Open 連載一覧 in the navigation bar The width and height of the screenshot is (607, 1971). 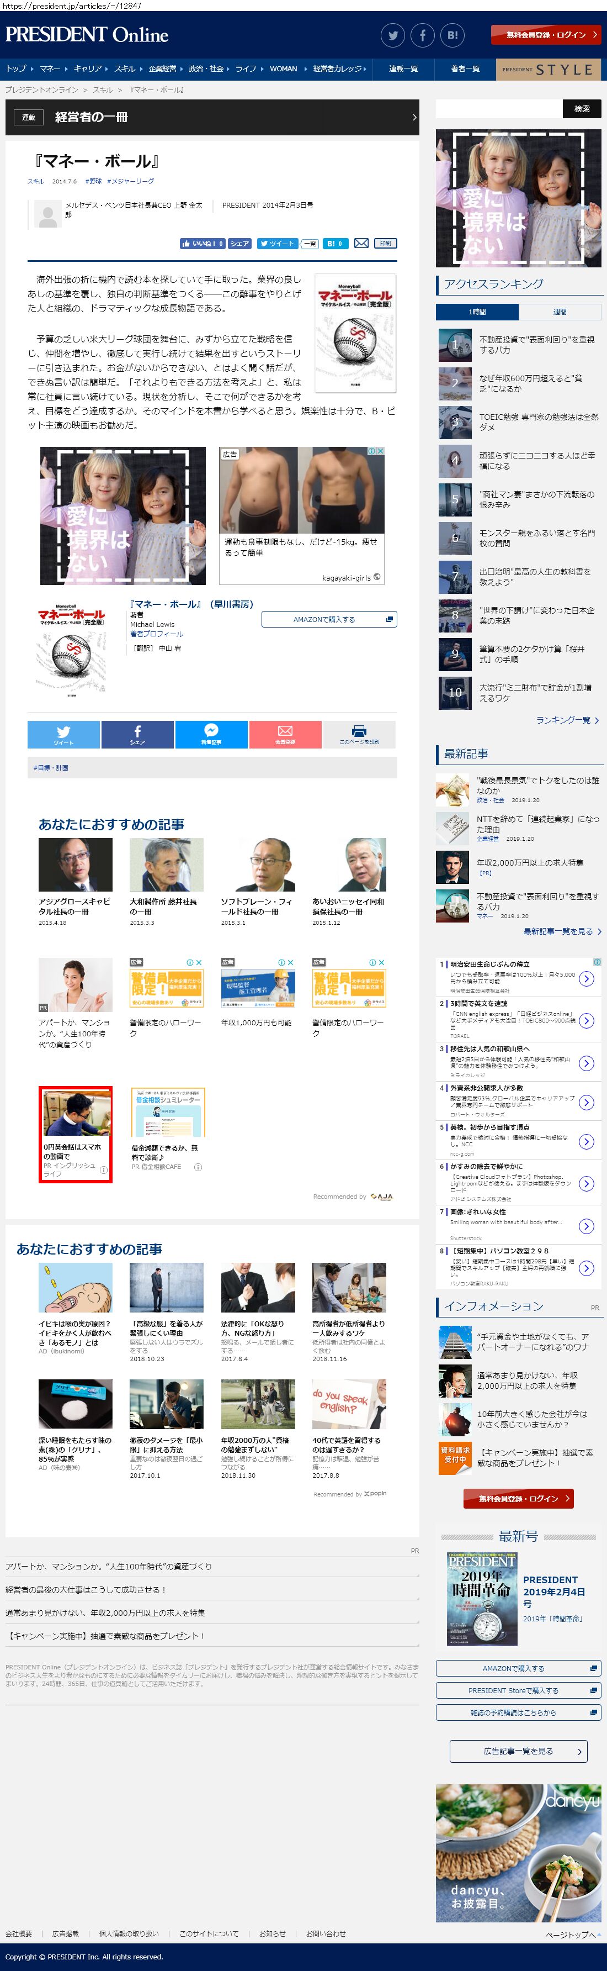coord(403,69)
